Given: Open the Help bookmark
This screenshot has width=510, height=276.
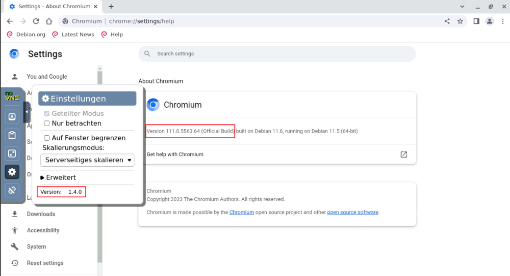Looking at the screenshot, I should (x=112, y=35).
